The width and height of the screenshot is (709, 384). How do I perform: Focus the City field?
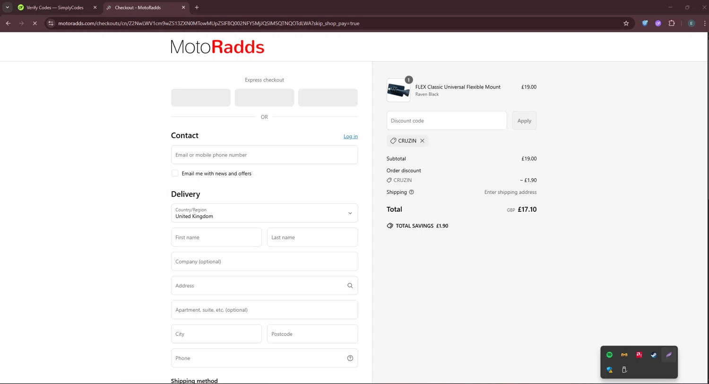click(216, 333)
